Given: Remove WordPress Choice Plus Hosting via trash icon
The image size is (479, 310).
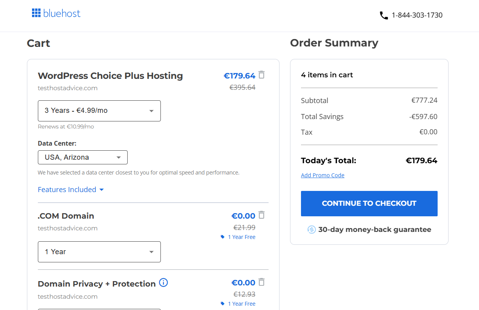Looking at the screenshot, I should click(262, 75).
